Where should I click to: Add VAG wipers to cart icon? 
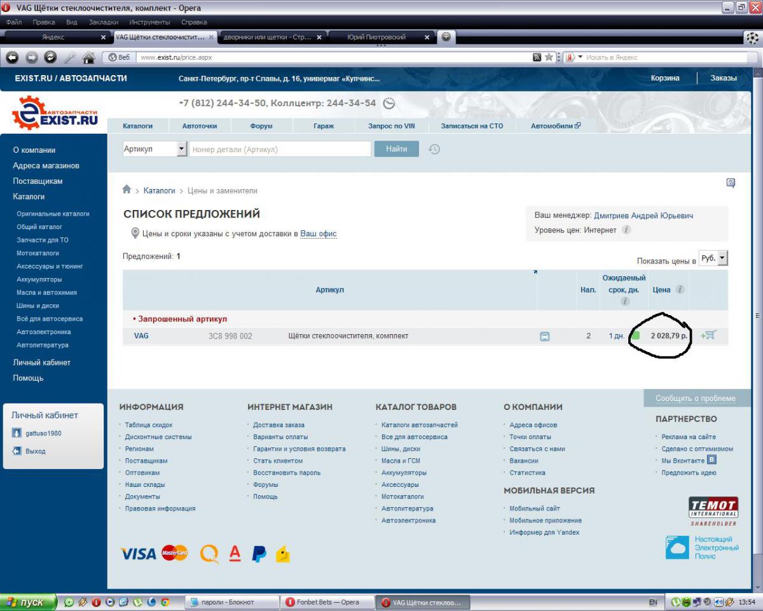click(708, 335)
